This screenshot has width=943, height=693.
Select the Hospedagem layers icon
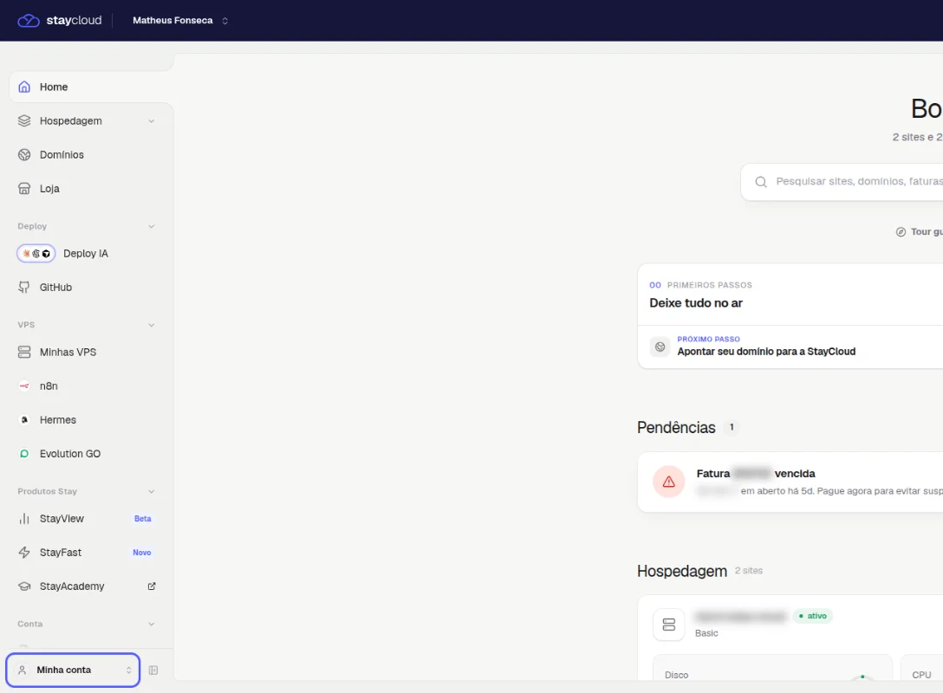24,120
